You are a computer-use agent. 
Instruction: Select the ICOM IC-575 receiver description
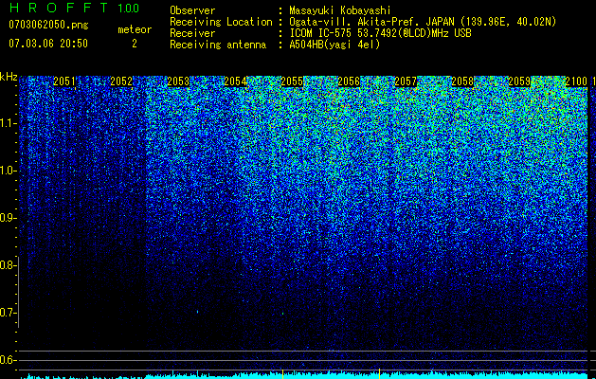(x=380, y=33)
